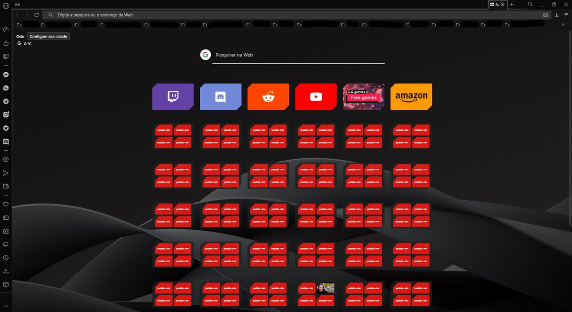572x312 pixels.
Task: Go forward with the forward arrow
Action: 27,15
